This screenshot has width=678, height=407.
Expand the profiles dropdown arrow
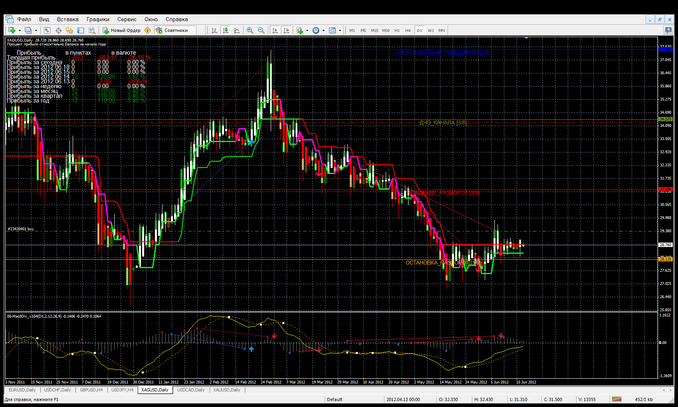(x=36, y=30)
